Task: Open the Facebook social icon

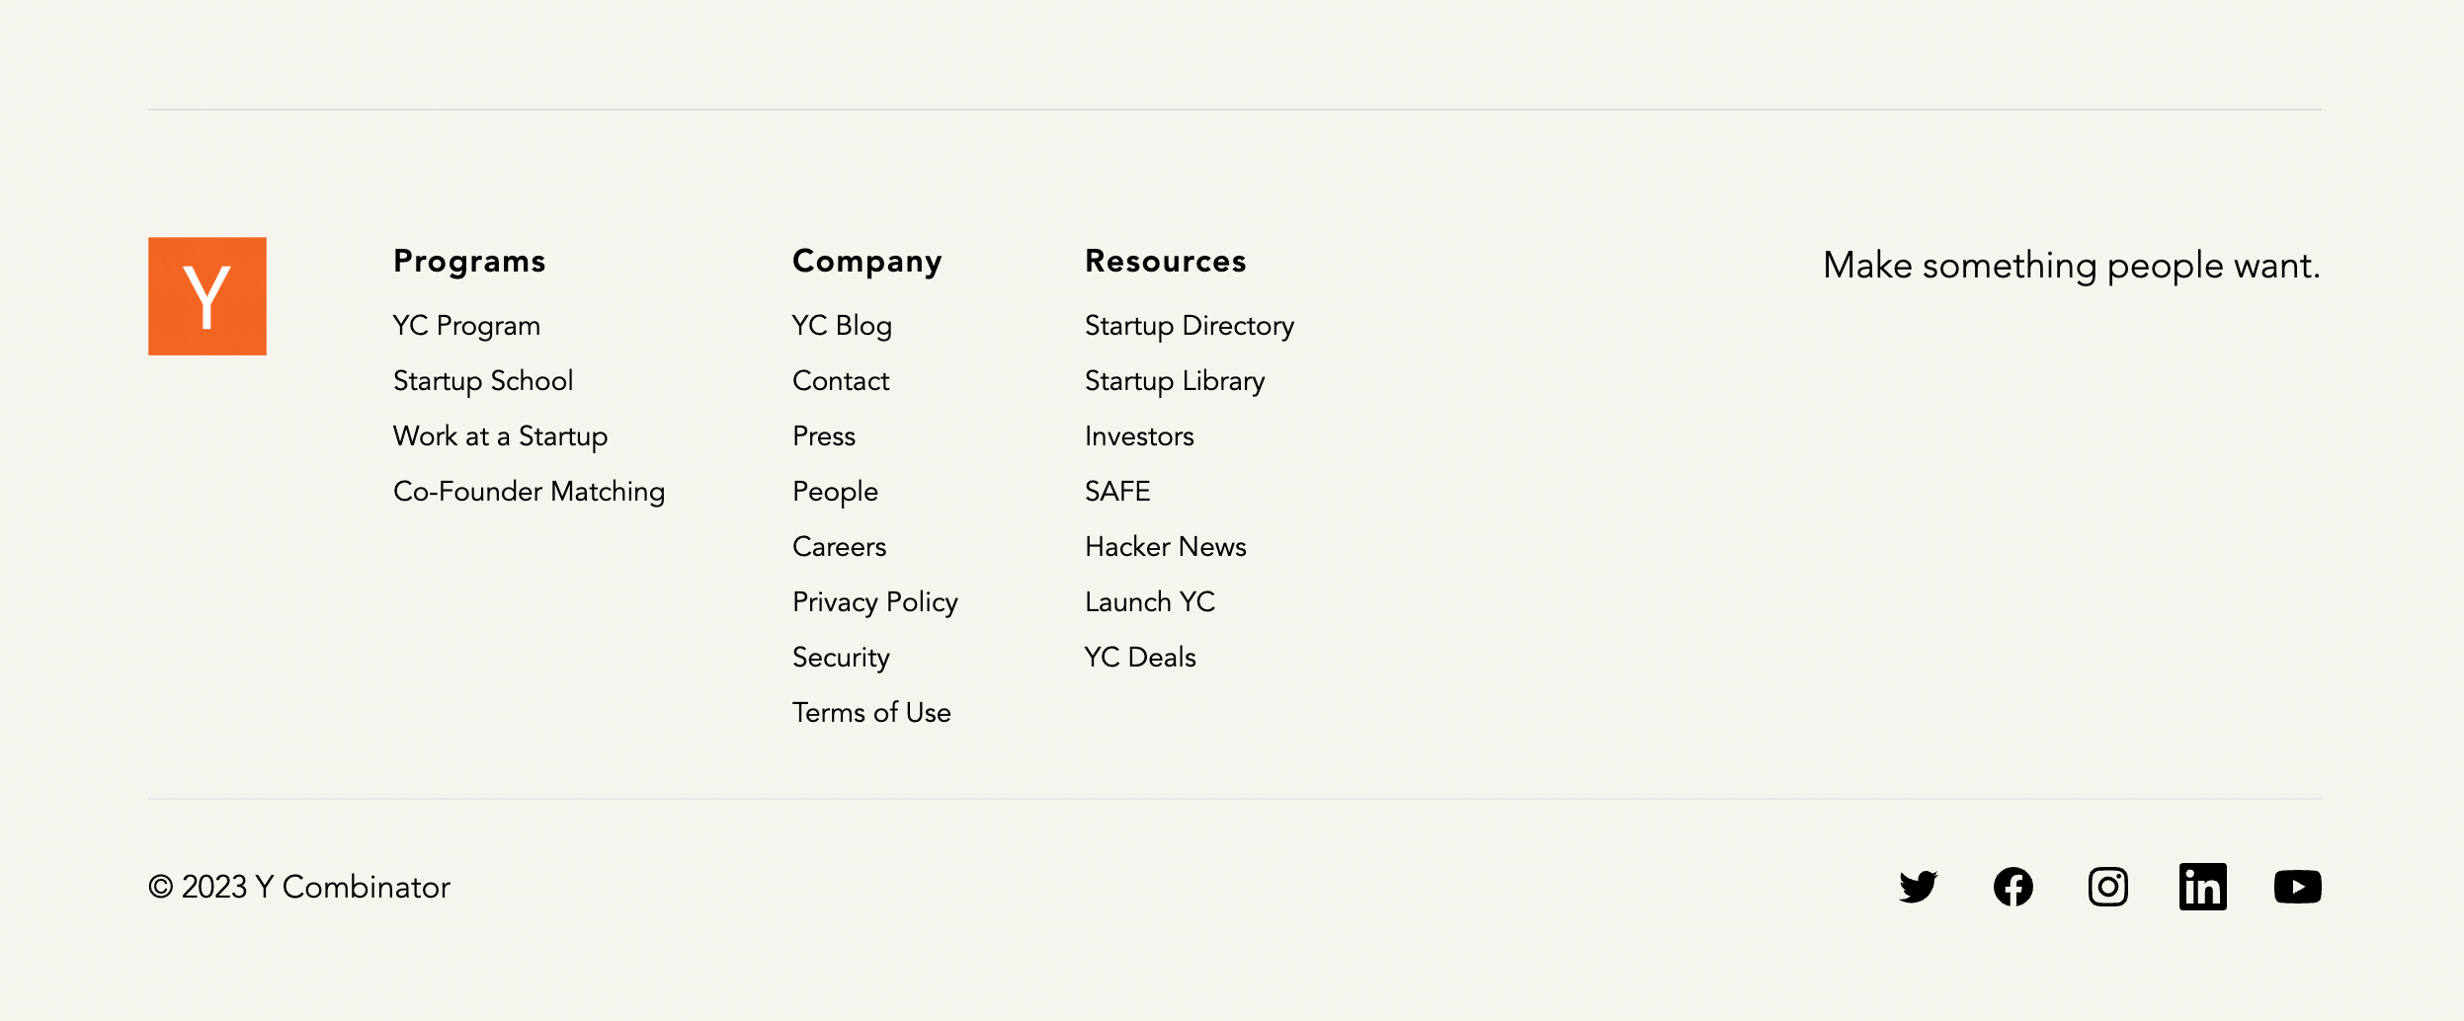Action: tap(2012, 887)
